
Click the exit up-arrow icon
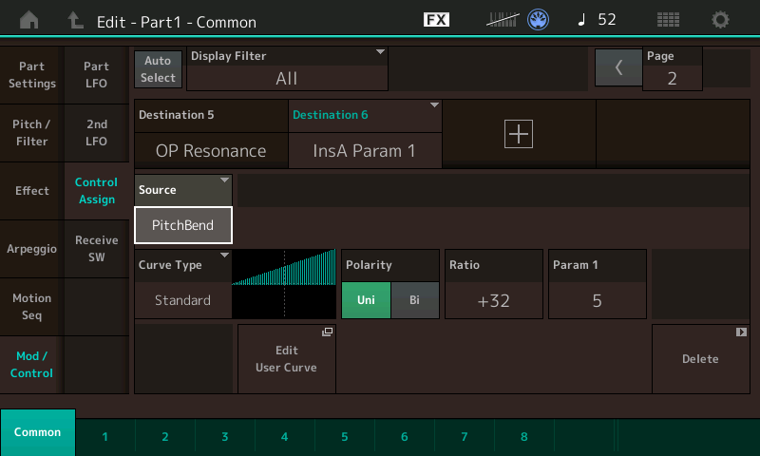(x=76, y=19)
